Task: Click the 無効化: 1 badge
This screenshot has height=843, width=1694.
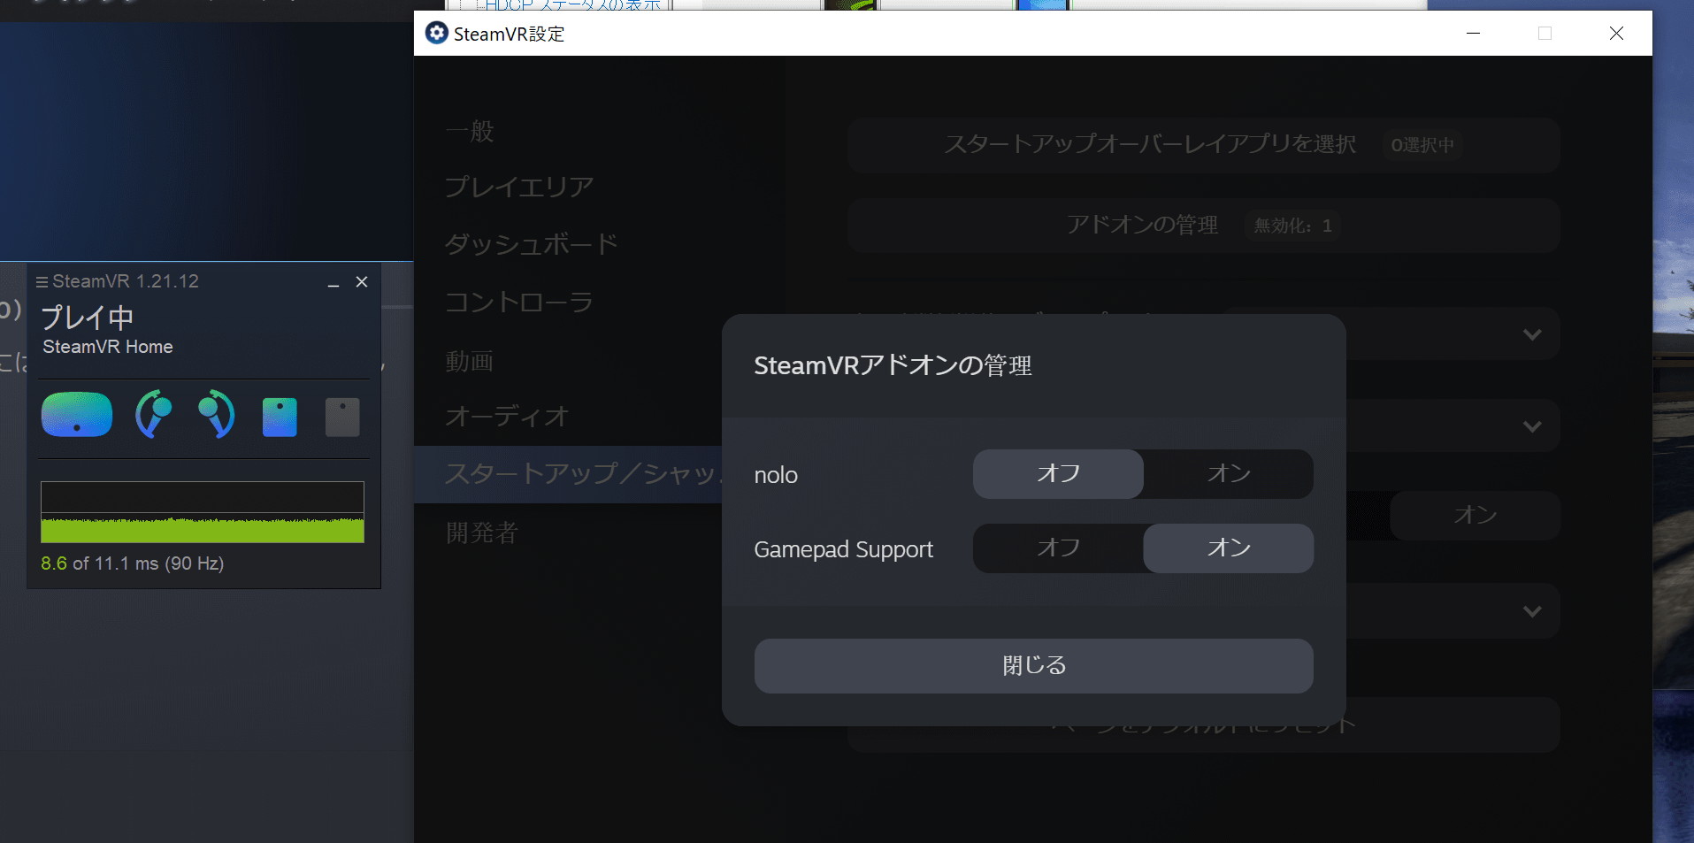Action: pos(1292,226)
